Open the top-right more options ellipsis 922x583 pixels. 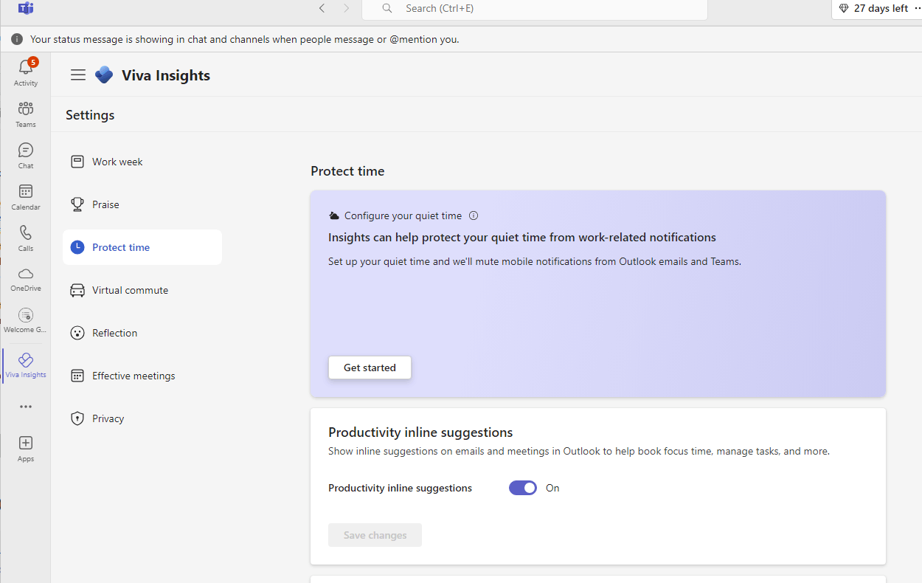(918, 8)
